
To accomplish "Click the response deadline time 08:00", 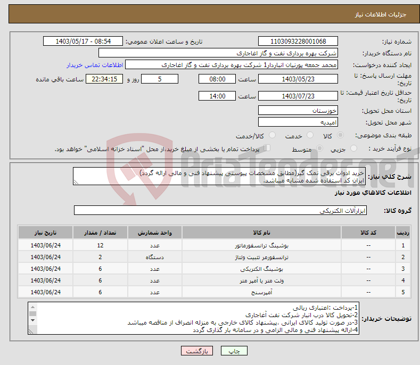I will 217,79.
